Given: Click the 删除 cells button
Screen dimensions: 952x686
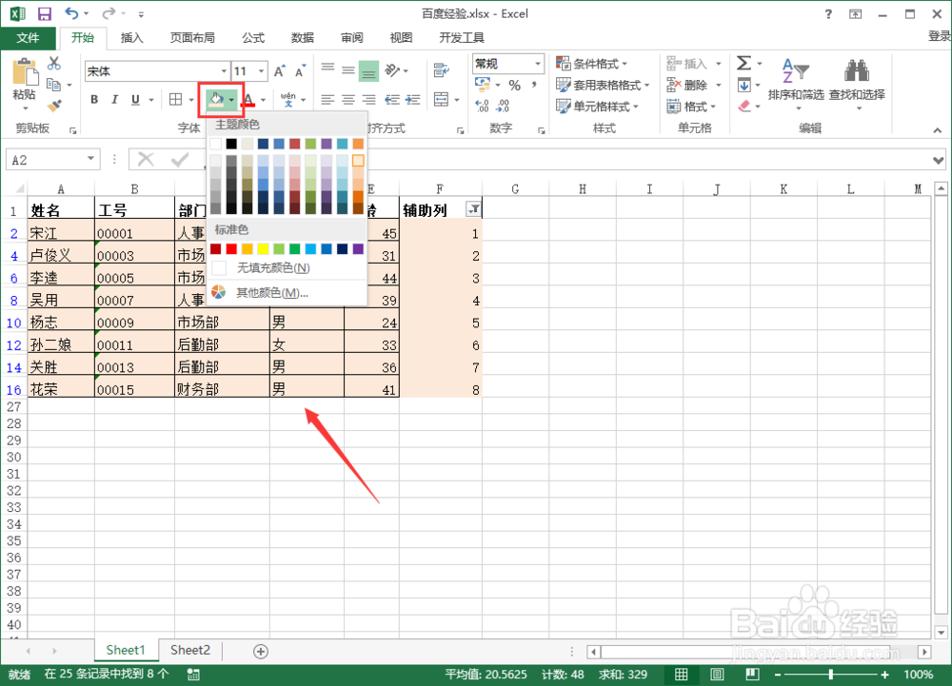Looking at the screenshot, I should pos(694,85).
